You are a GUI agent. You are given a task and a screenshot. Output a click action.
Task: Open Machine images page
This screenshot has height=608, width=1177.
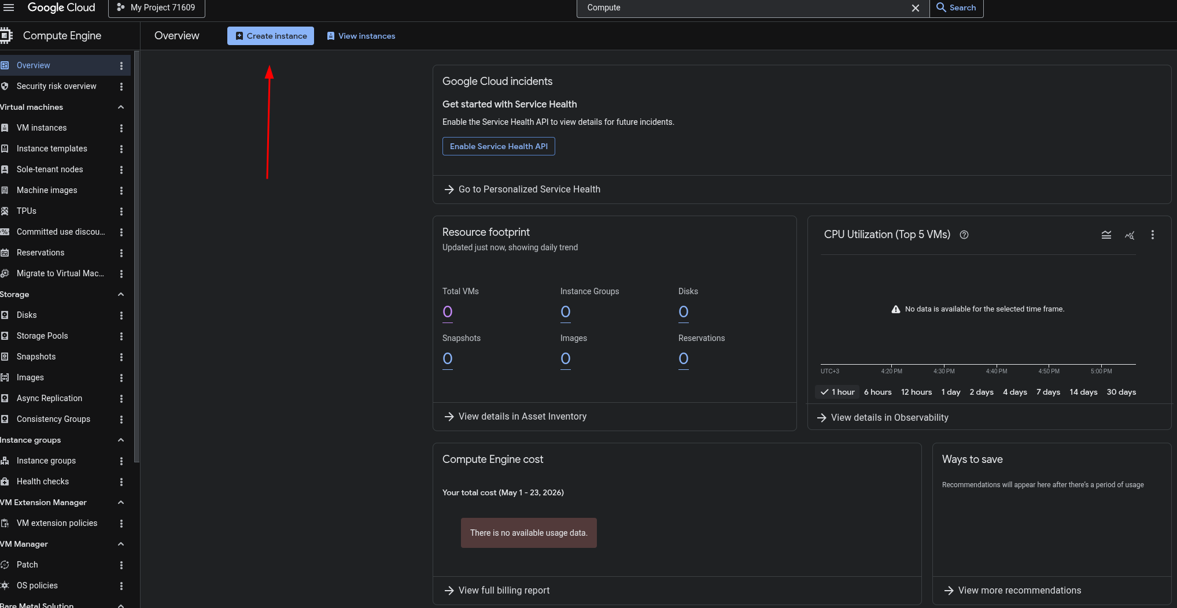coord(47,190)
